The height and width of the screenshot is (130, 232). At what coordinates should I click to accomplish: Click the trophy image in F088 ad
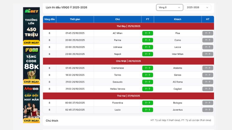(31, 75)
